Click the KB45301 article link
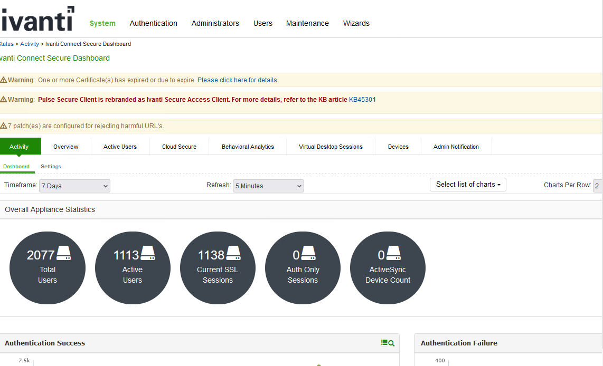Image resolution: width=603 pixels, height=366 pixels. (x=362, y=99)
